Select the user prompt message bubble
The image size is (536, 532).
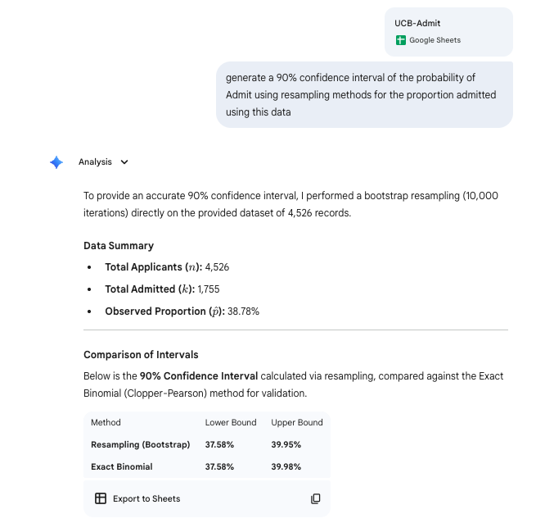pyautogui.click(x=364, y=95)
